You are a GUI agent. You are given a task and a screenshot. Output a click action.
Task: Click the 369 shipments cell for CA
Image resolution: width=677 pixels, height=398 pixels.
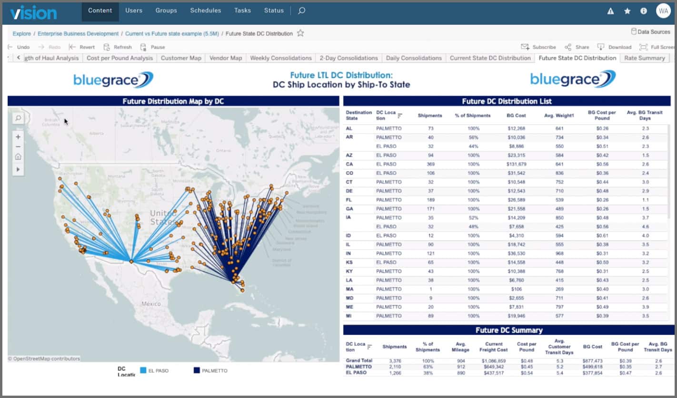click(429, 164)
